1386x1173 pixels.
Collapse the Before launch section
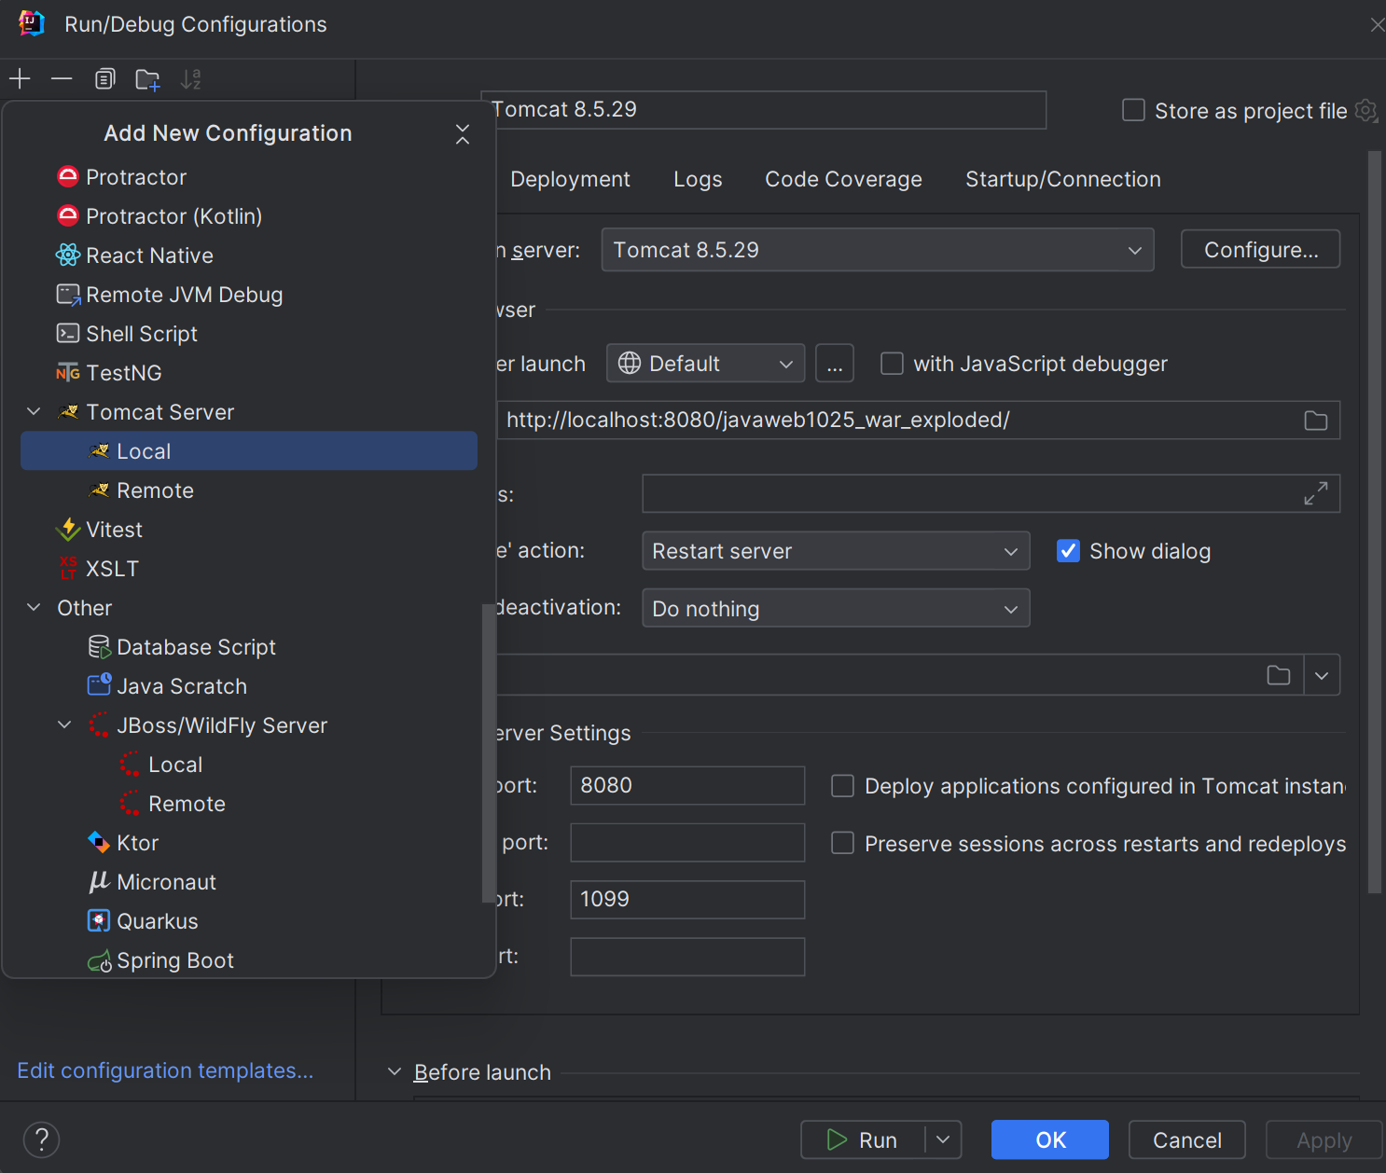click(x=395, y=1072)
